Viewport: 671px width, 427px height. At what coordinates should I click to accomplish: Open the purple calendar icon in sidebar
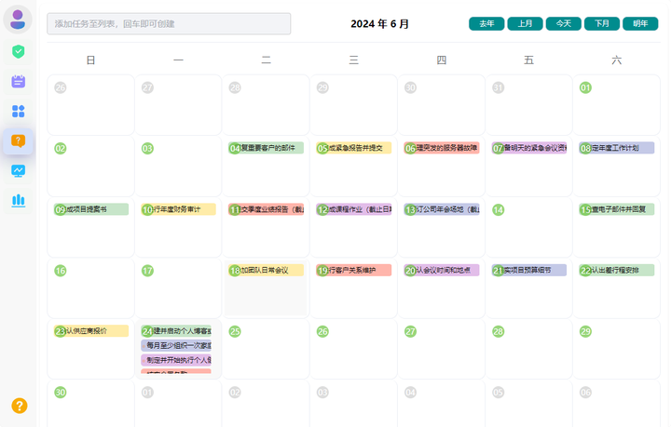tap(19, 81)
